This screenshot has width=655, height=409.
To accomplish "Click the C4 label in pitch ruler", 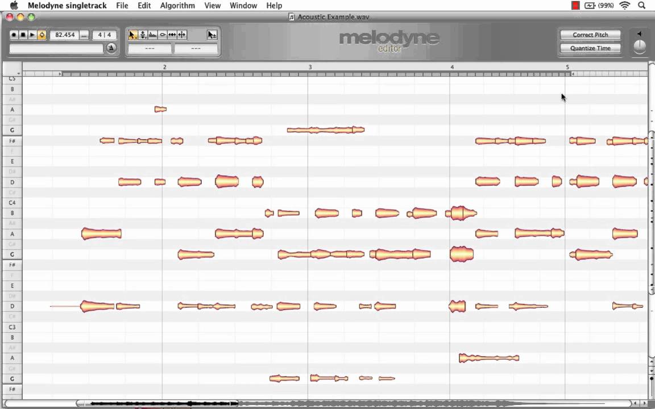I will coord(12,202).
